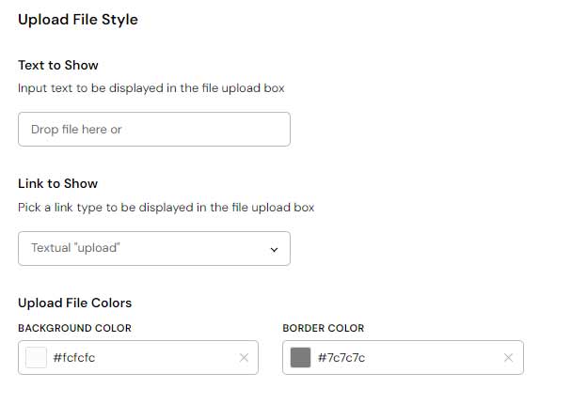The width and height of the screenshot is (587, 404).
Task: Click the Link to Show label
Action: point(58,184)
